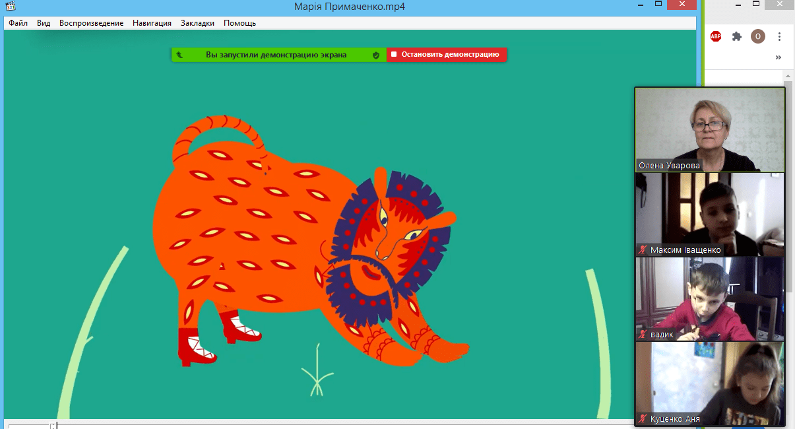Click the muted mic icon beside Куценко Аня
795x429 pixels.
(643, 419)
